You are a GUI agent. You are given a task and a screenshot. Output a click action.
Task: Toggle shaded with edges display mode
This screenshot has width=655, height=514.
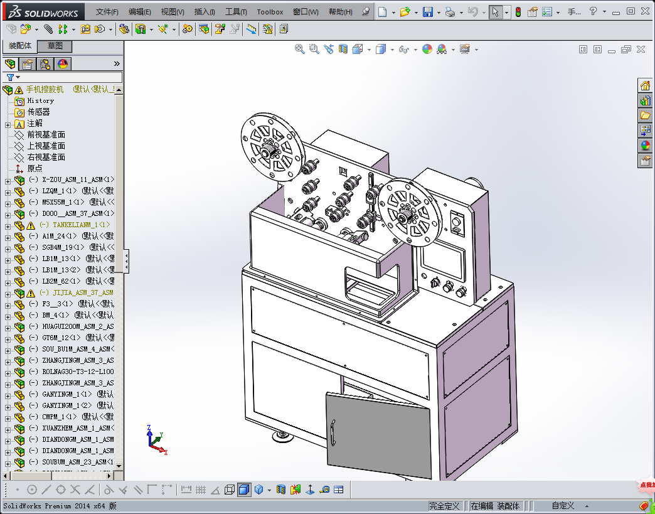pyautogui.click(x=244, y=490)
